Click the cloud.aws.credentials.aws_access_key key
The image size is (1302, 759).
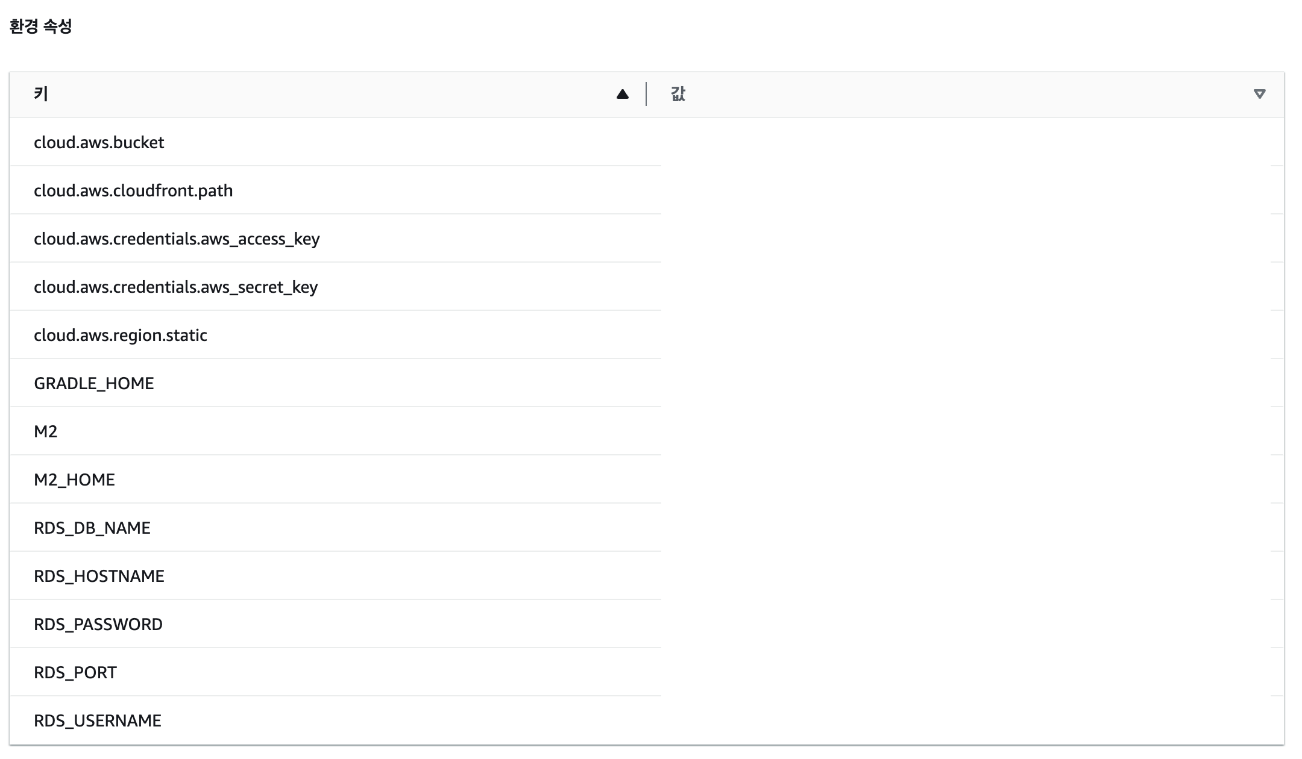coord(177,239)
